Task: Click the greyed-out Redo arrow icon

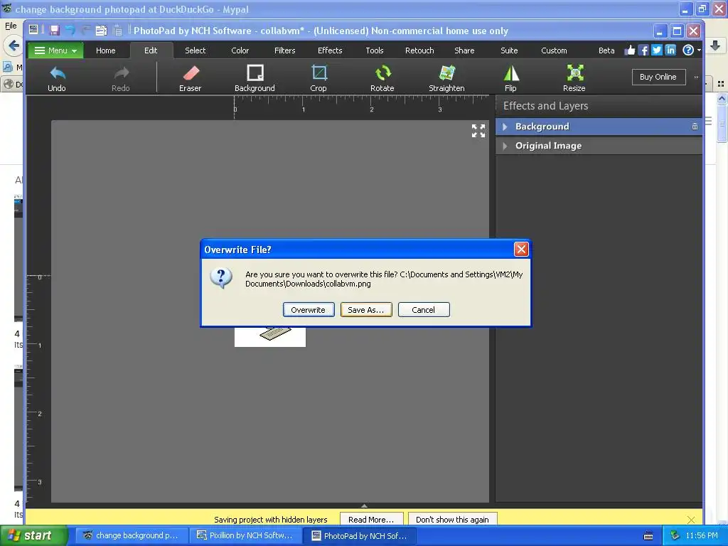Action: coord(121,73)
